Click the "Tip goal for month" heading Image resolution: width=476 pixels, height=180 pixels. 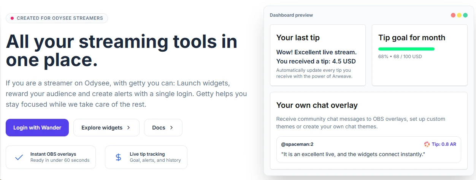click(x=412, y=38)
